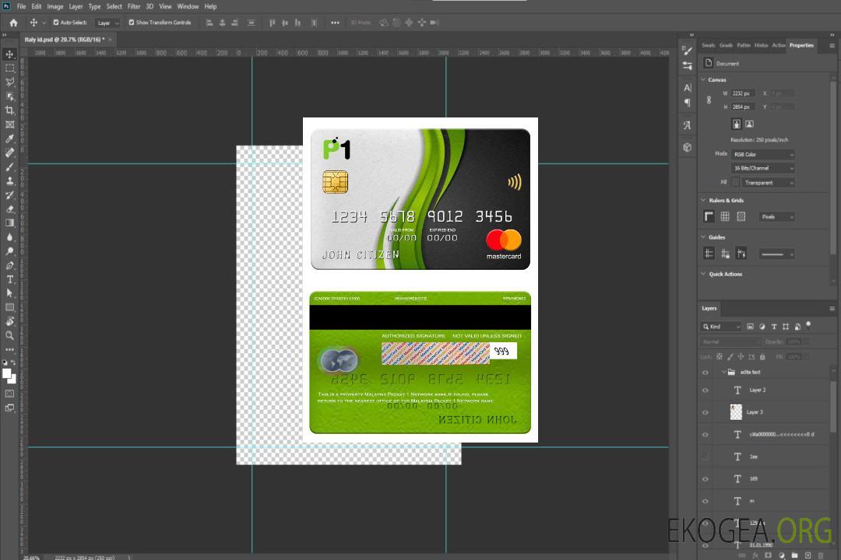Switch to the History tab
Viewport: 841px width, 560px height.
[761, 45]
